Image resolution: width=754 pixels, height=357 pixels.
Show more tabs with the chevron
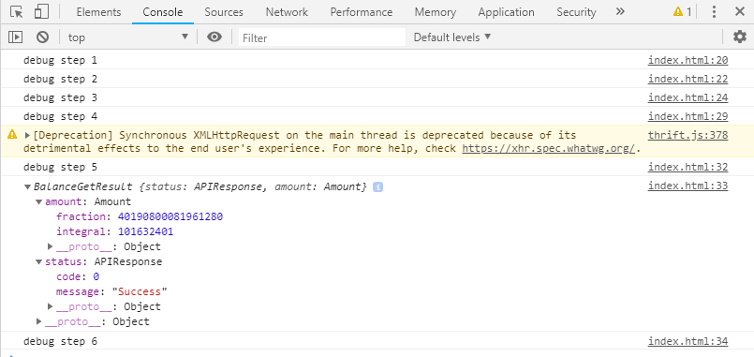[620, 11]
